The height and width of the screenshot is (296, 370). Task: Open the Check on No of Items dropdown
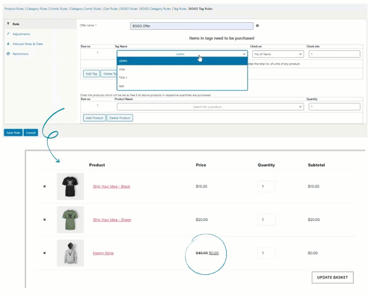click(x=278, y=54)
